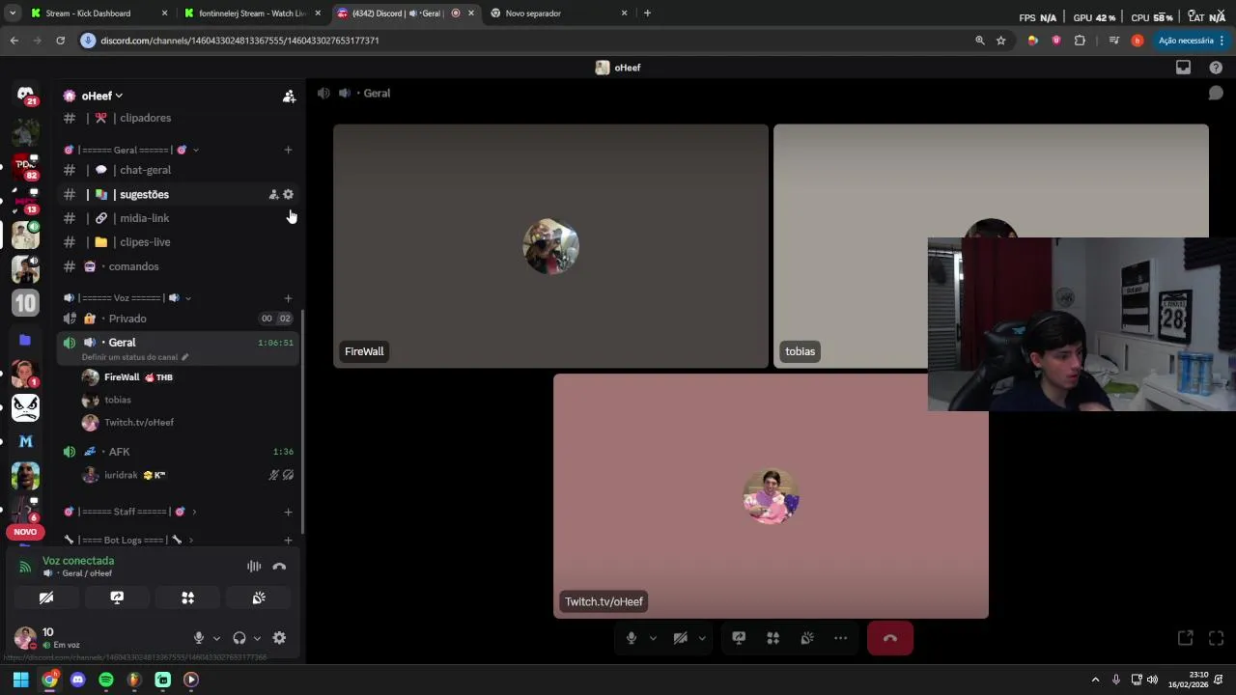
Task: Collapse the Voz category header
Action: point(127,297)
